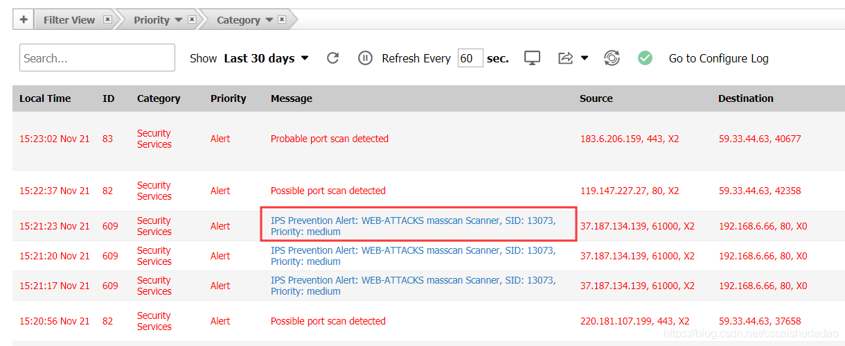Open the IPS Prevention Alert message at 15:21:20
The width and height of the screenshot is (845, 346).
[413, 256]
